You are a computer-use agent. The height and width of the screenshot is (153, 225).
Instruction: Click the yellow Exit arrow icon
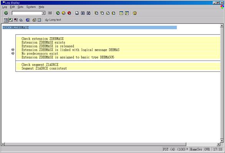pos(64,13)
